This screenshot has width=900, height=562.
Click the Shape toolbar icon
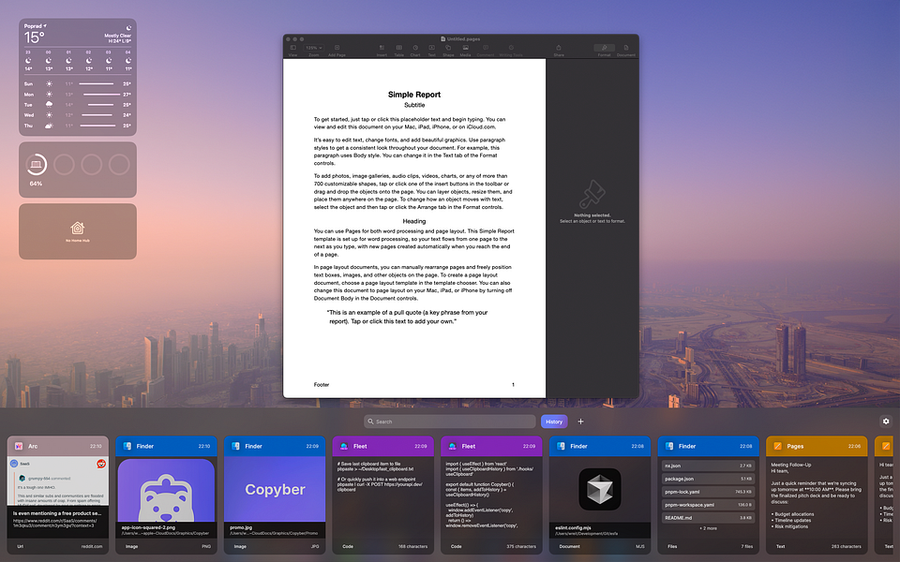pyautogui.click(x=448, y=50)
